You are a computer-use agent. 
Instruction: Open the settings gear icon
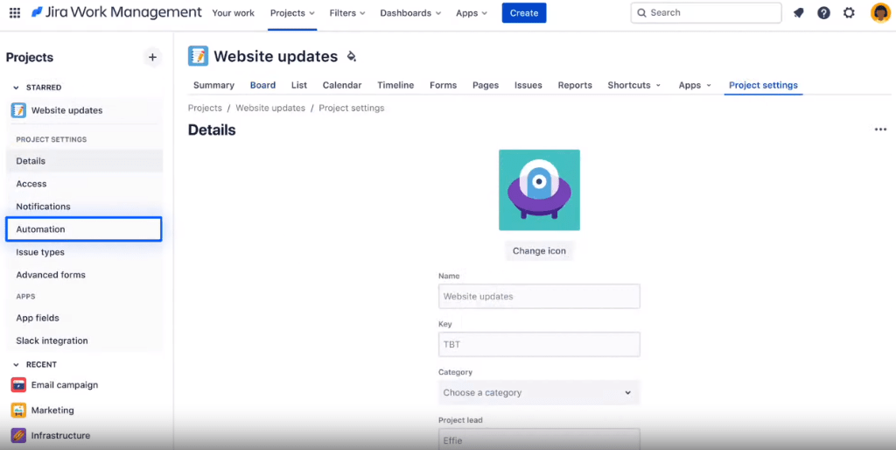pos(849,12)
